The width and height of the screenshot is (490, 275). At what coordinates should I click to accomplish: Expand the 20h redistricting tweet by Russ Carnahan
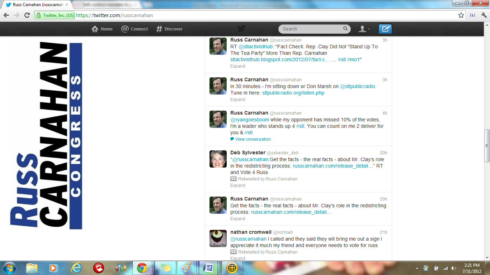[237, 219]
